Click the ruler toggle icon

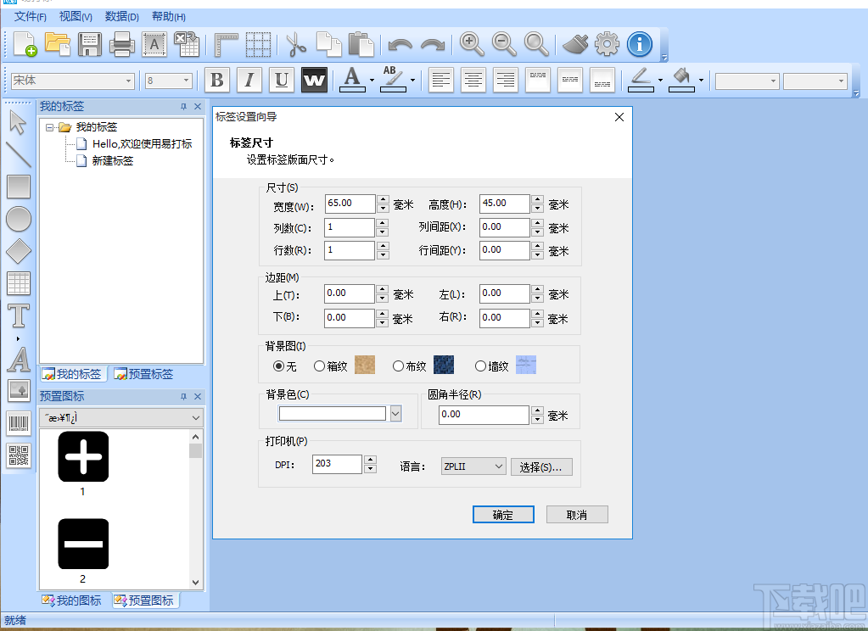226,45
